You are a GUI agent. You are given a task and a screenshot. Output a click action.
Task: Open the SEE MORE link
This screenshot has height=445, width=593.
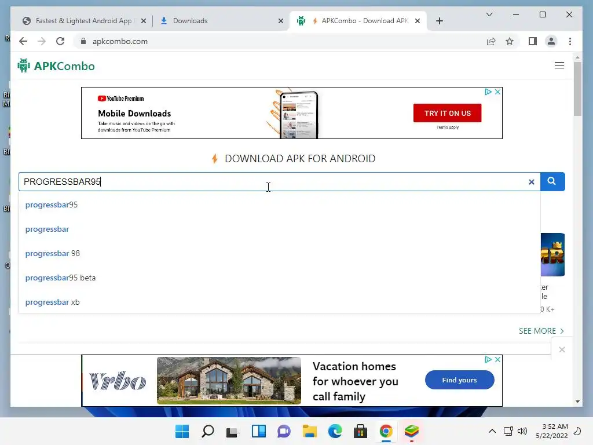(541, 331)
